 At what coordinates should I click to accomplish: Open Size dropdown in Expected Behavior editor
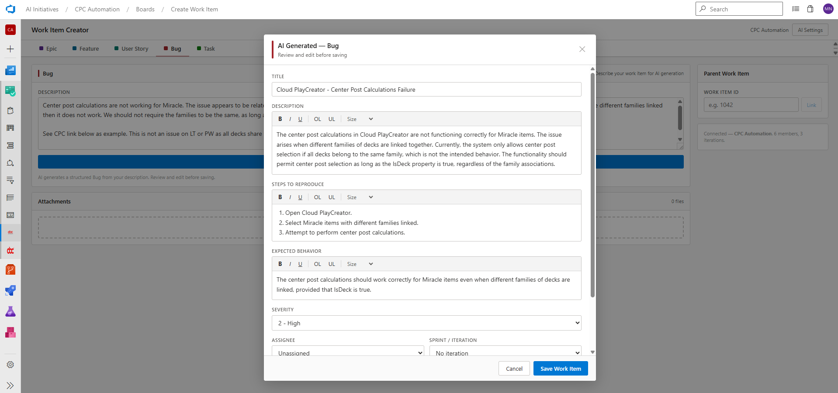click(x=360, y=264)
